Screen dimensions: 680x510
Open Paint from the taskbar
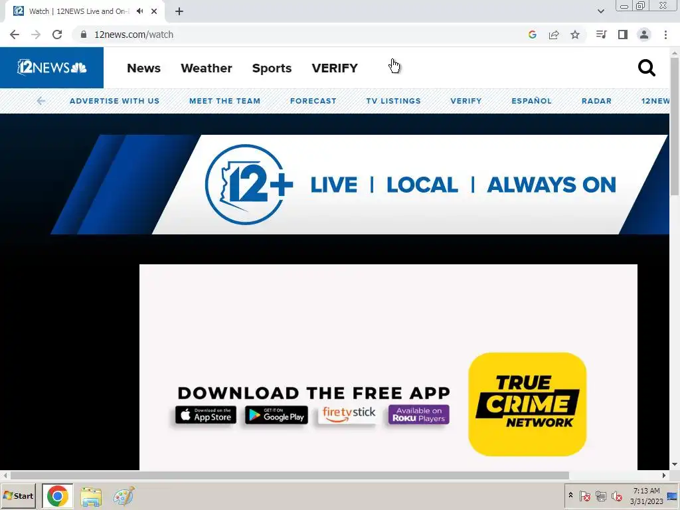click(124, 496)
